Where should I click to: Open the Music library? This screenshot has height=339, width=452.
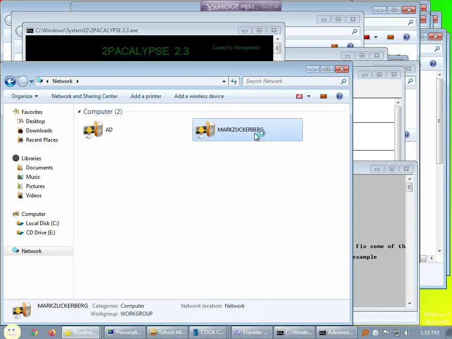[x=33, y=177]
